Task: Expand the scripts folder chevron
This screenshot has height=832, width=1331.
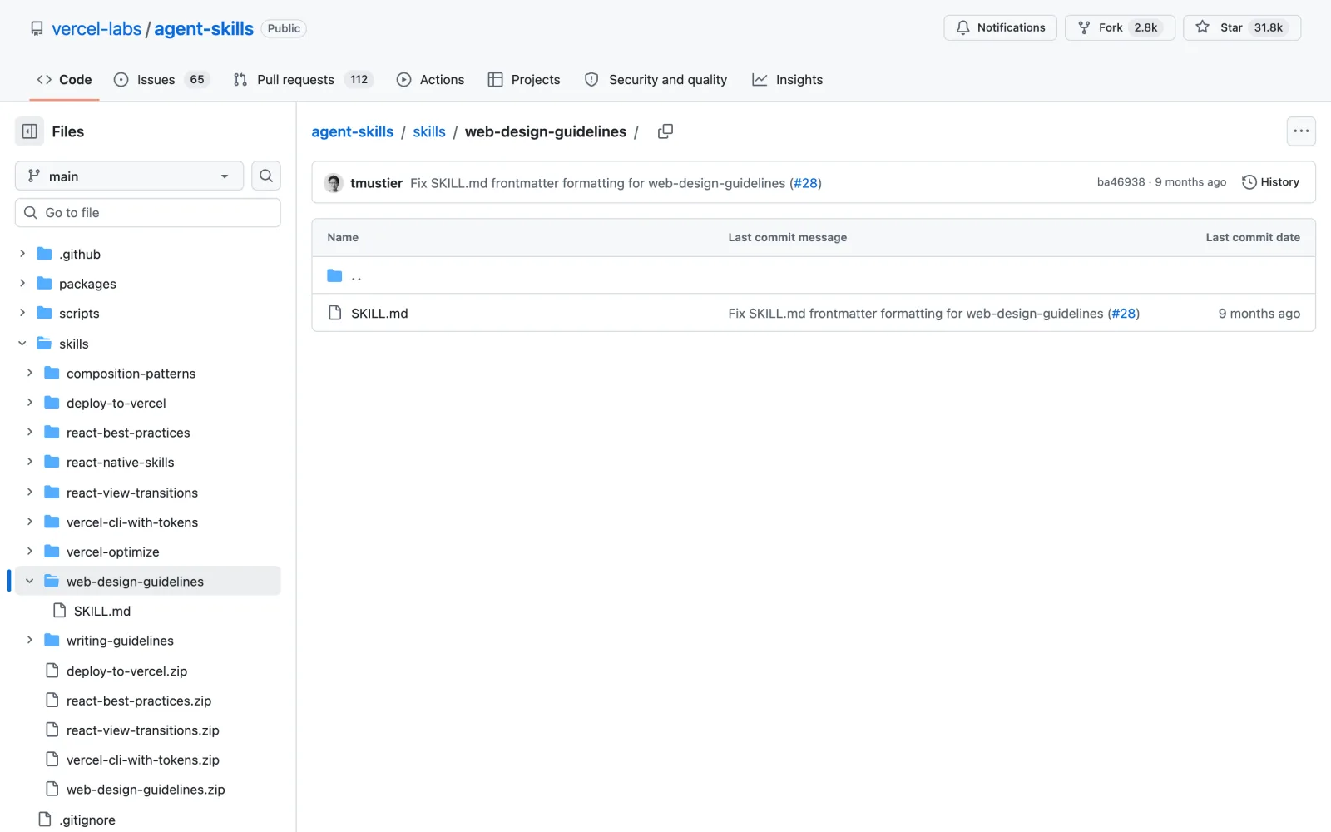Action: coord(22,313)
